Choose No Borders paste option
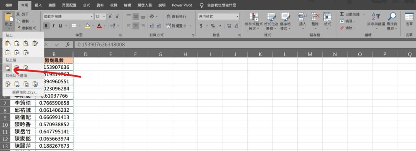 [8, 52]
